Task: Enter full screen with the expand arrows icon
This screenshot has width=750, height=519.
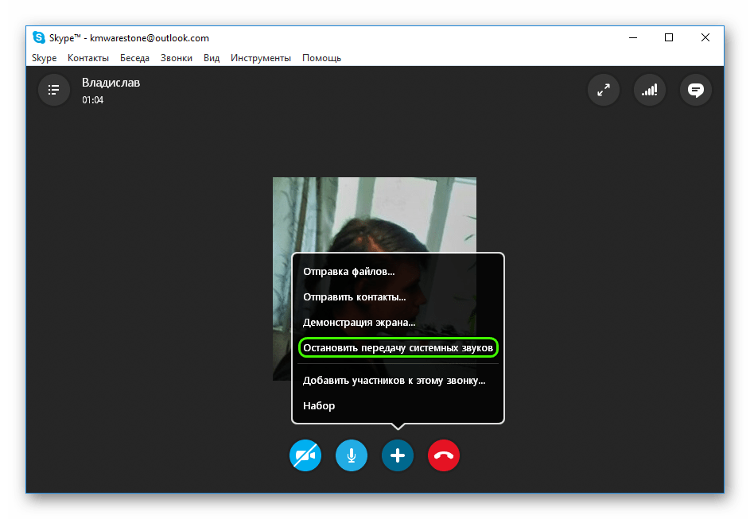Action: point(604,90)
